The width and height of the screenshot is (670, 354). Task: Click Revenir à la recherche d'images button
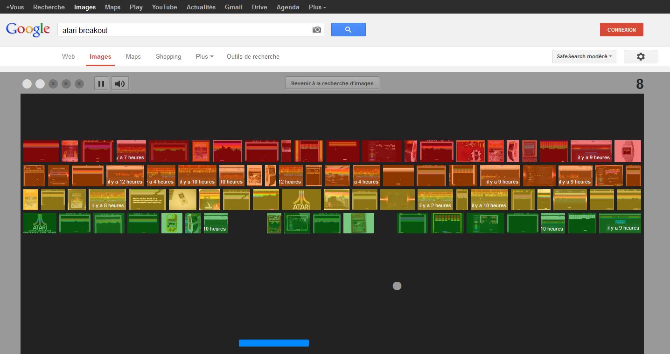332,83
